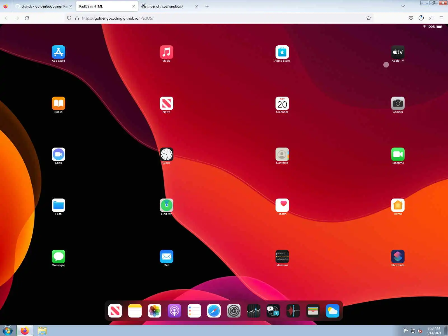Start the Facetime app

click(x=398, y=154)
